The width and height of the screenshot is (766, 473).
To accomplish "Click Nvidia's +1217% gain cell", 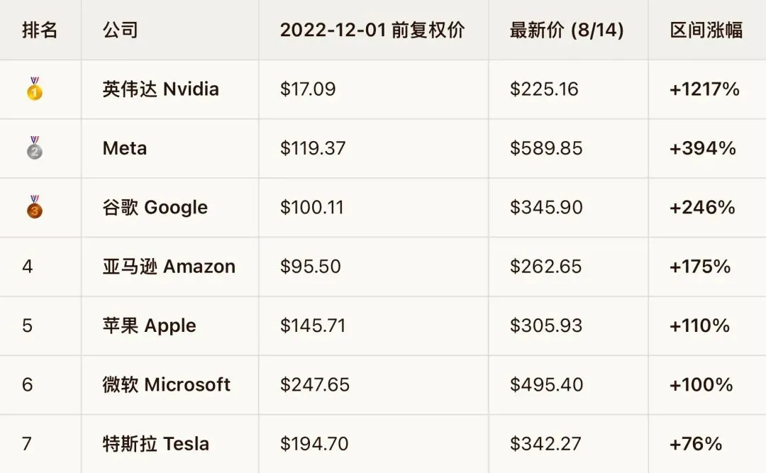I will (x=707, y=89).
